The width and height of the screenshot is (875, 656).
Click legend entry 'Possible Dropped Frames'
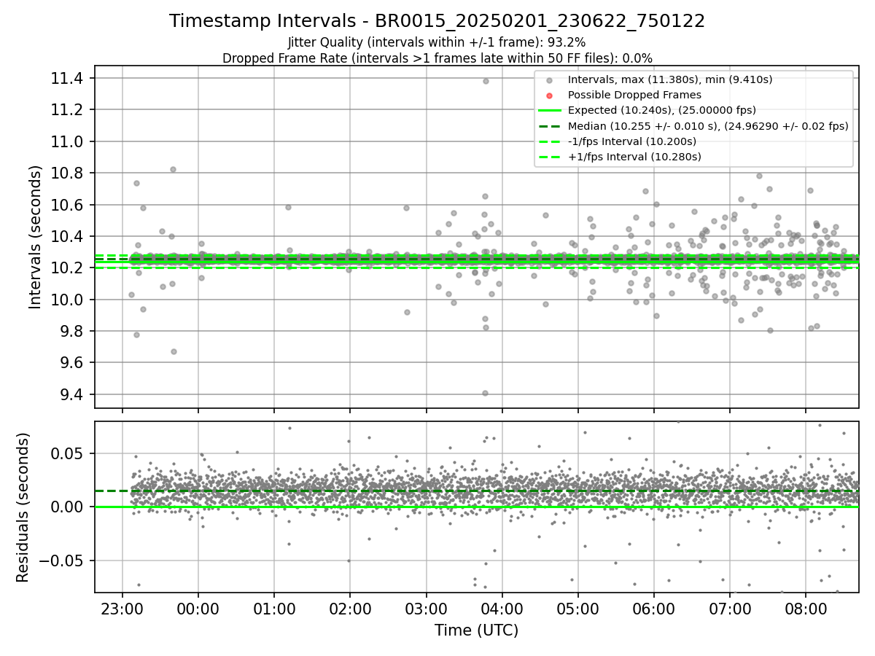tap(634, 95)
